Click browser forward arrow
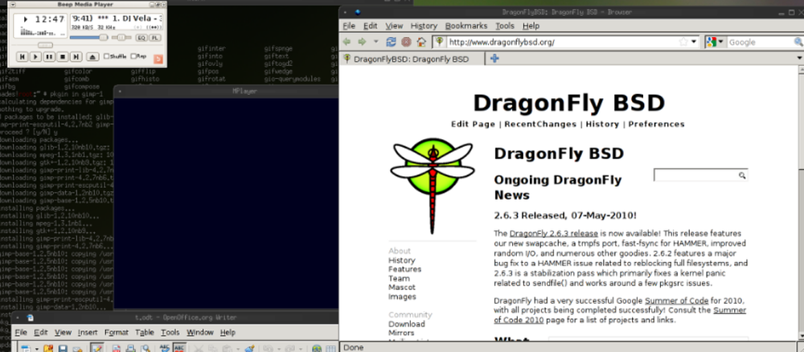The height and width of the screenshot is (352, 804). (362, 42)
